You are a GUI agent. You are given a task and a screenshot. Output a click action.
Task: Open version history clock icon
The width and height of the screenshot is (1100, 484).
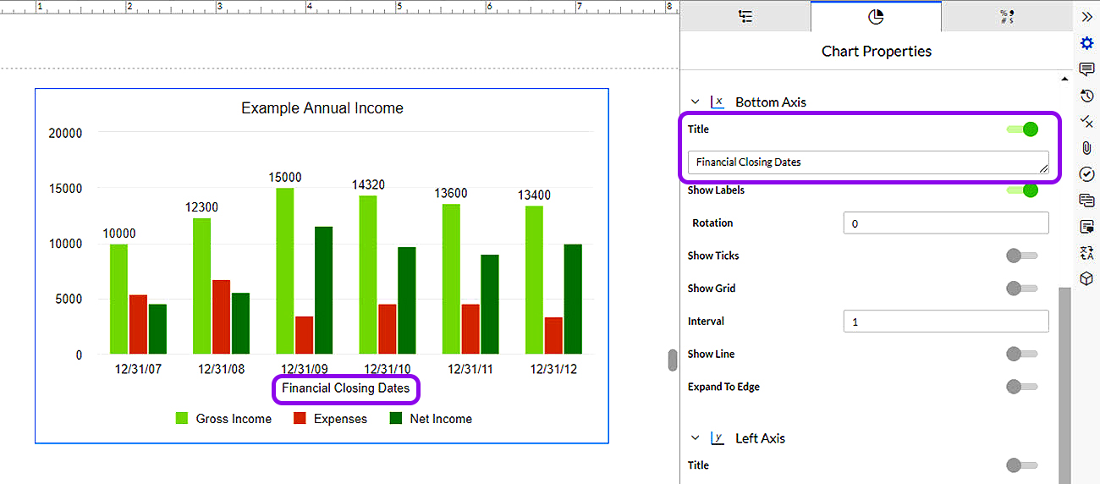[1087, 96]
